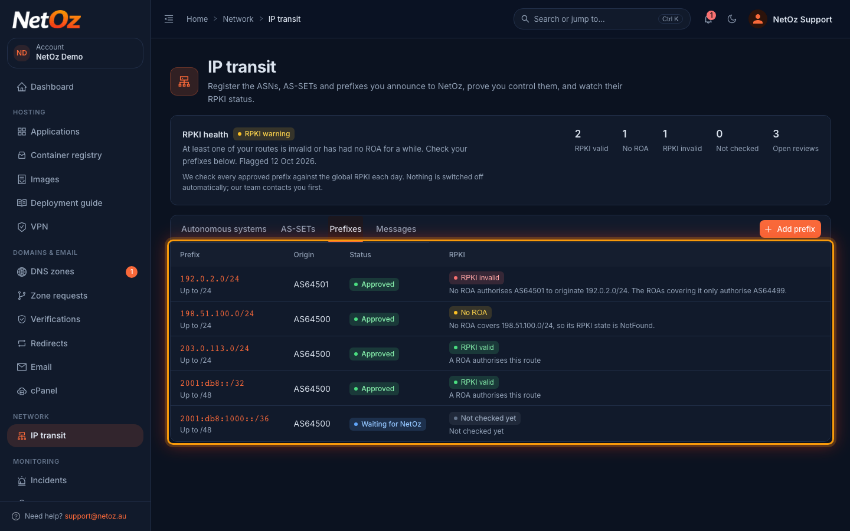Click the No ROA badge in table

coord(470,313)
